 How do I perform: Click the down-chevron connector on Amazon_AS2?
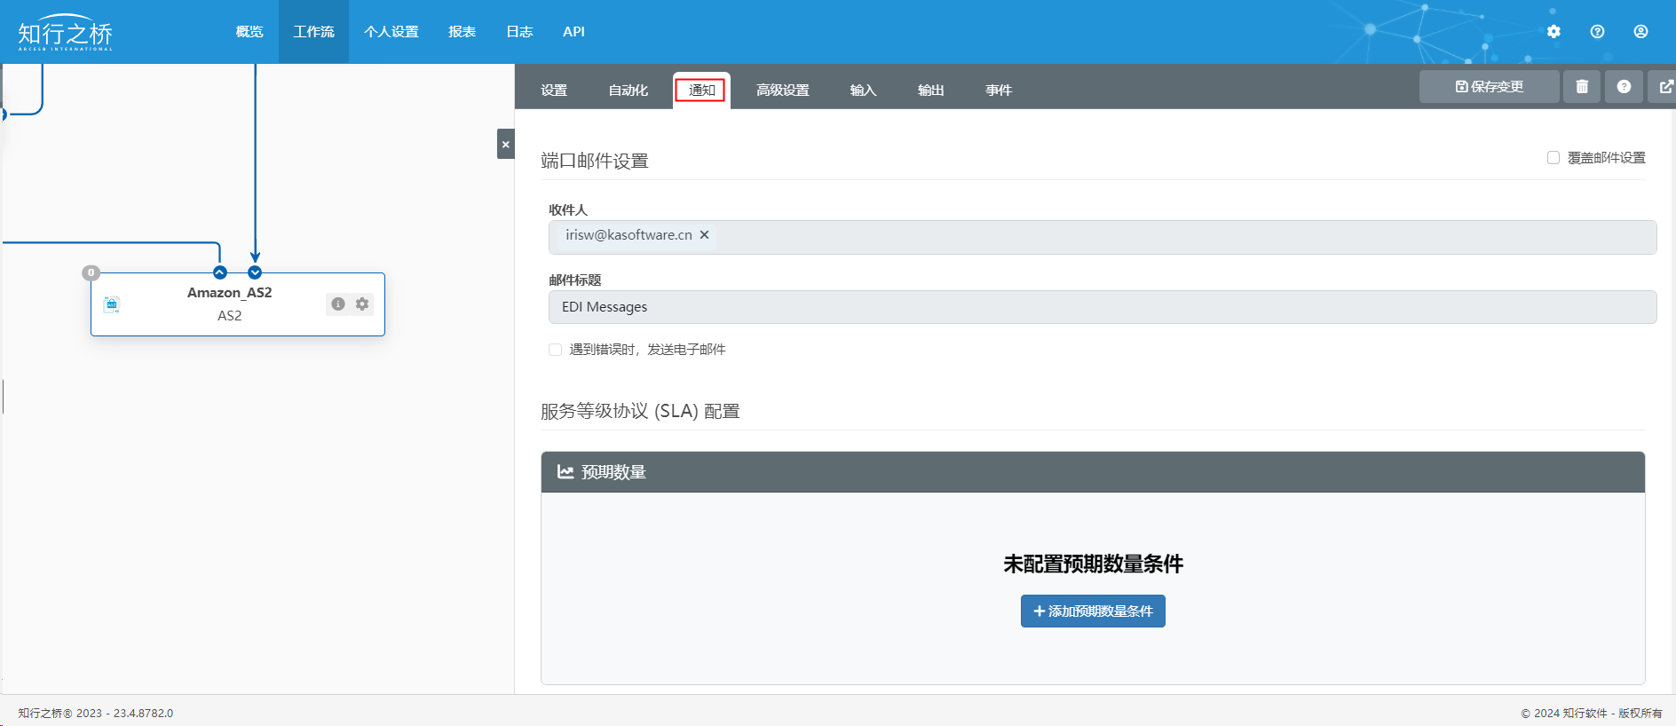point(255,272)
